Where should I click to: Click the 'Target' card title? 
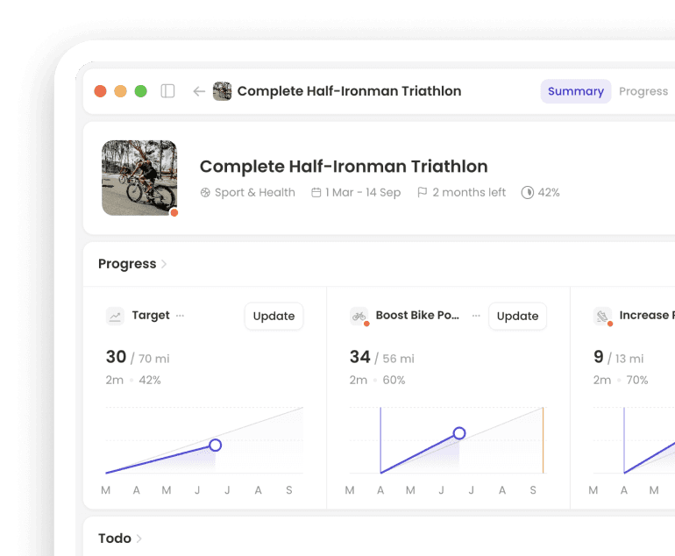coord(151,315)
